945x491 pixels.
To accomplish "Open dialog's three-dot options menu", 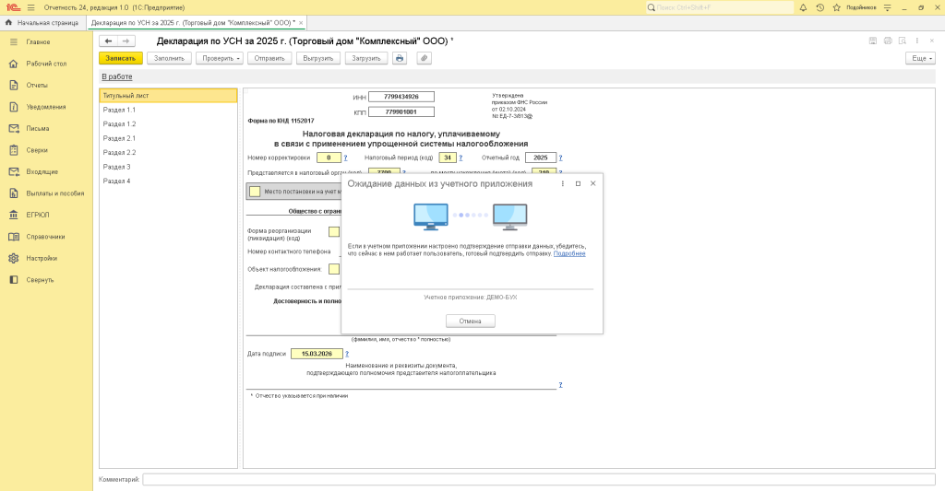I will pyautogui.click(x=563, y=183).
